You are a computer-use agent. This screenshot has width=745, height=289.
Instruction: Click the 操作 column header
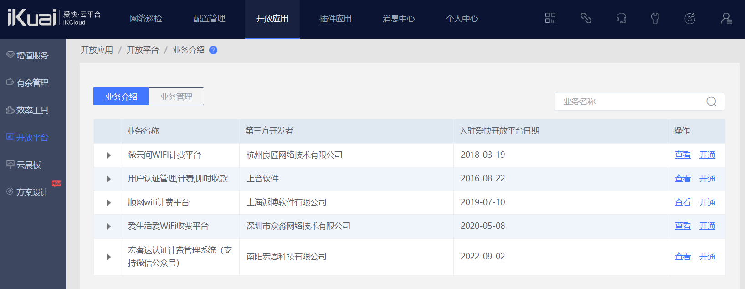[x=682, y=131]
